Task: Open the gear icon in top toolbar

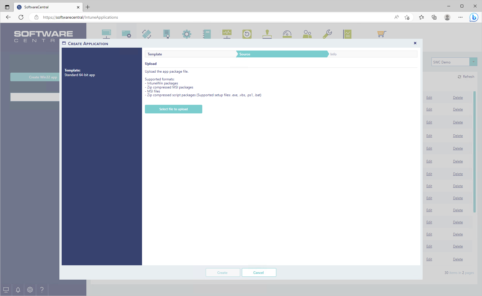Action: (186, 34)
